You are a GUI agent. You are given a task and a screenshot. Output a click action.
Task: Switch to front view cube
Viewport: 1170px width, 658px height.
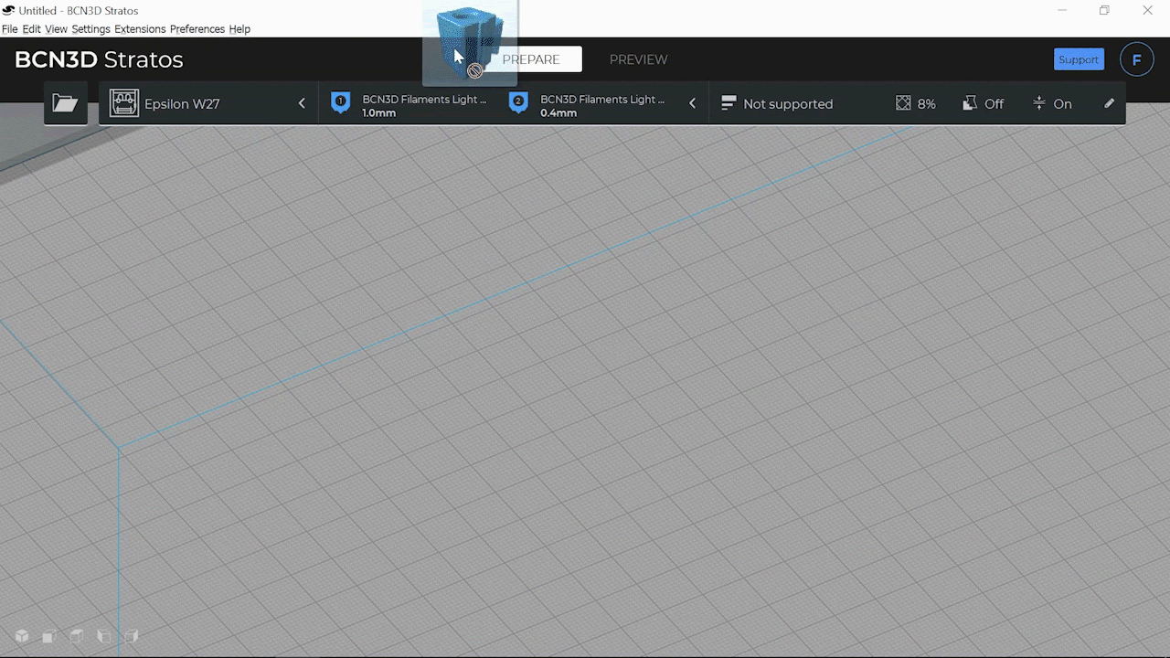49,636
